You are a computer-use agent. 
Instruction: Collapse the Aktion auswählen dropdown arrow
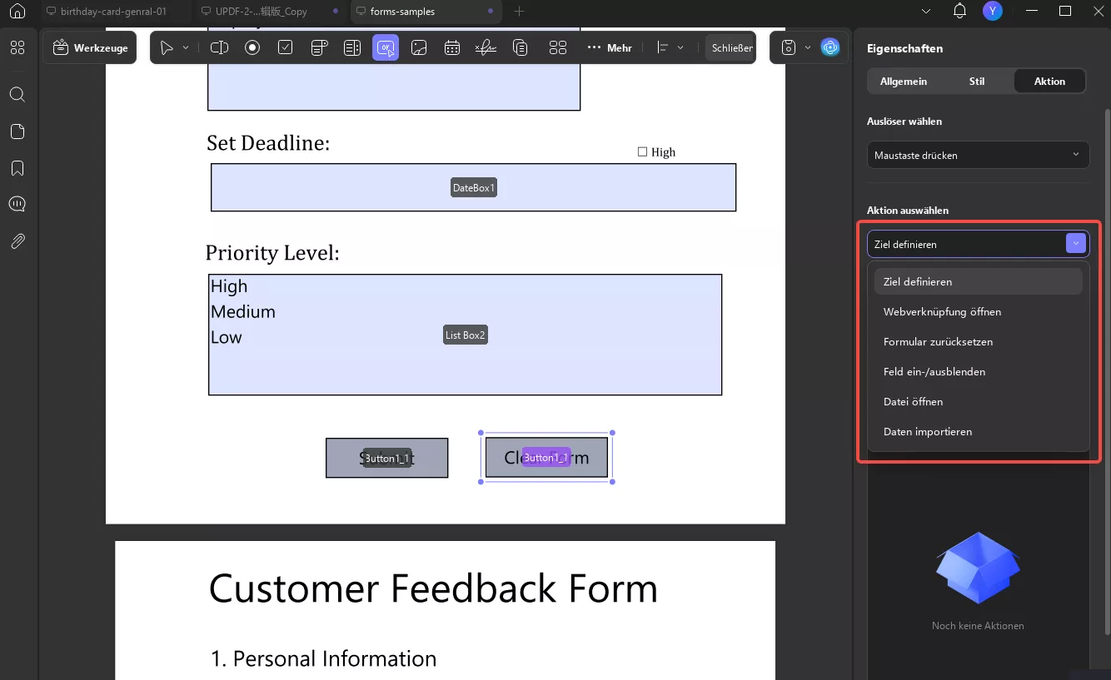pos(1076,244)
